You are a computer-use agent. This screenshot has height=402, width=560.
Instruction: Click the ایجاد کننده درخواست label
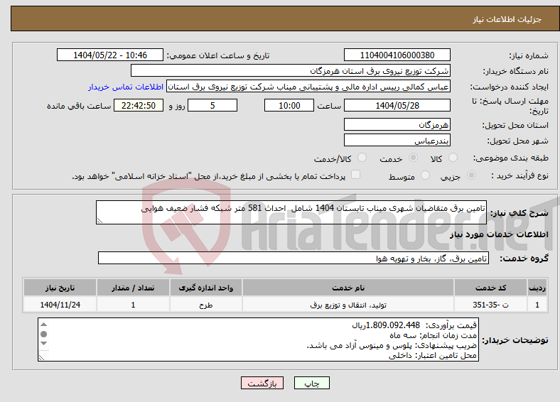click(x=510, y=87)
